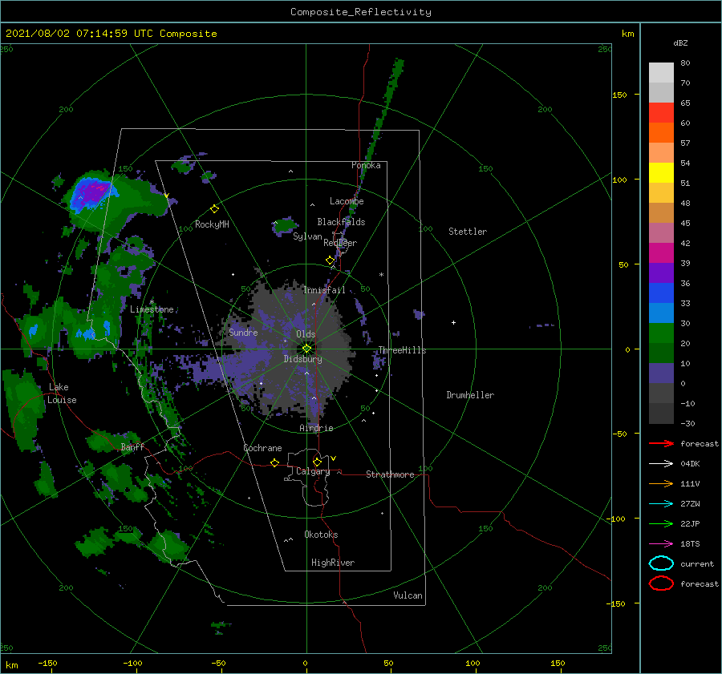
Task: Click the Ponoka city label
Action: pyautogui.click(x=366, y=165)
